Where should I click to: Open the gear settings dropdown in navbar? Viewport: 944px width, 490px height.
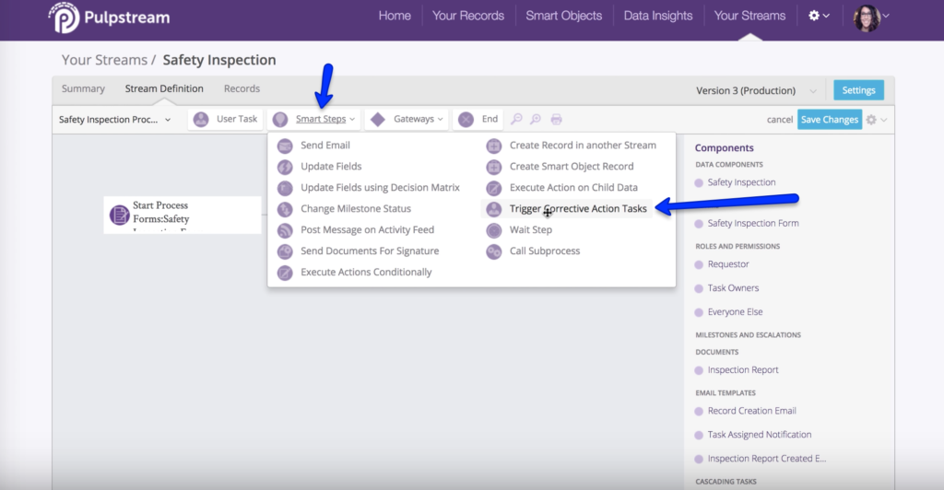tap(818, 16)
